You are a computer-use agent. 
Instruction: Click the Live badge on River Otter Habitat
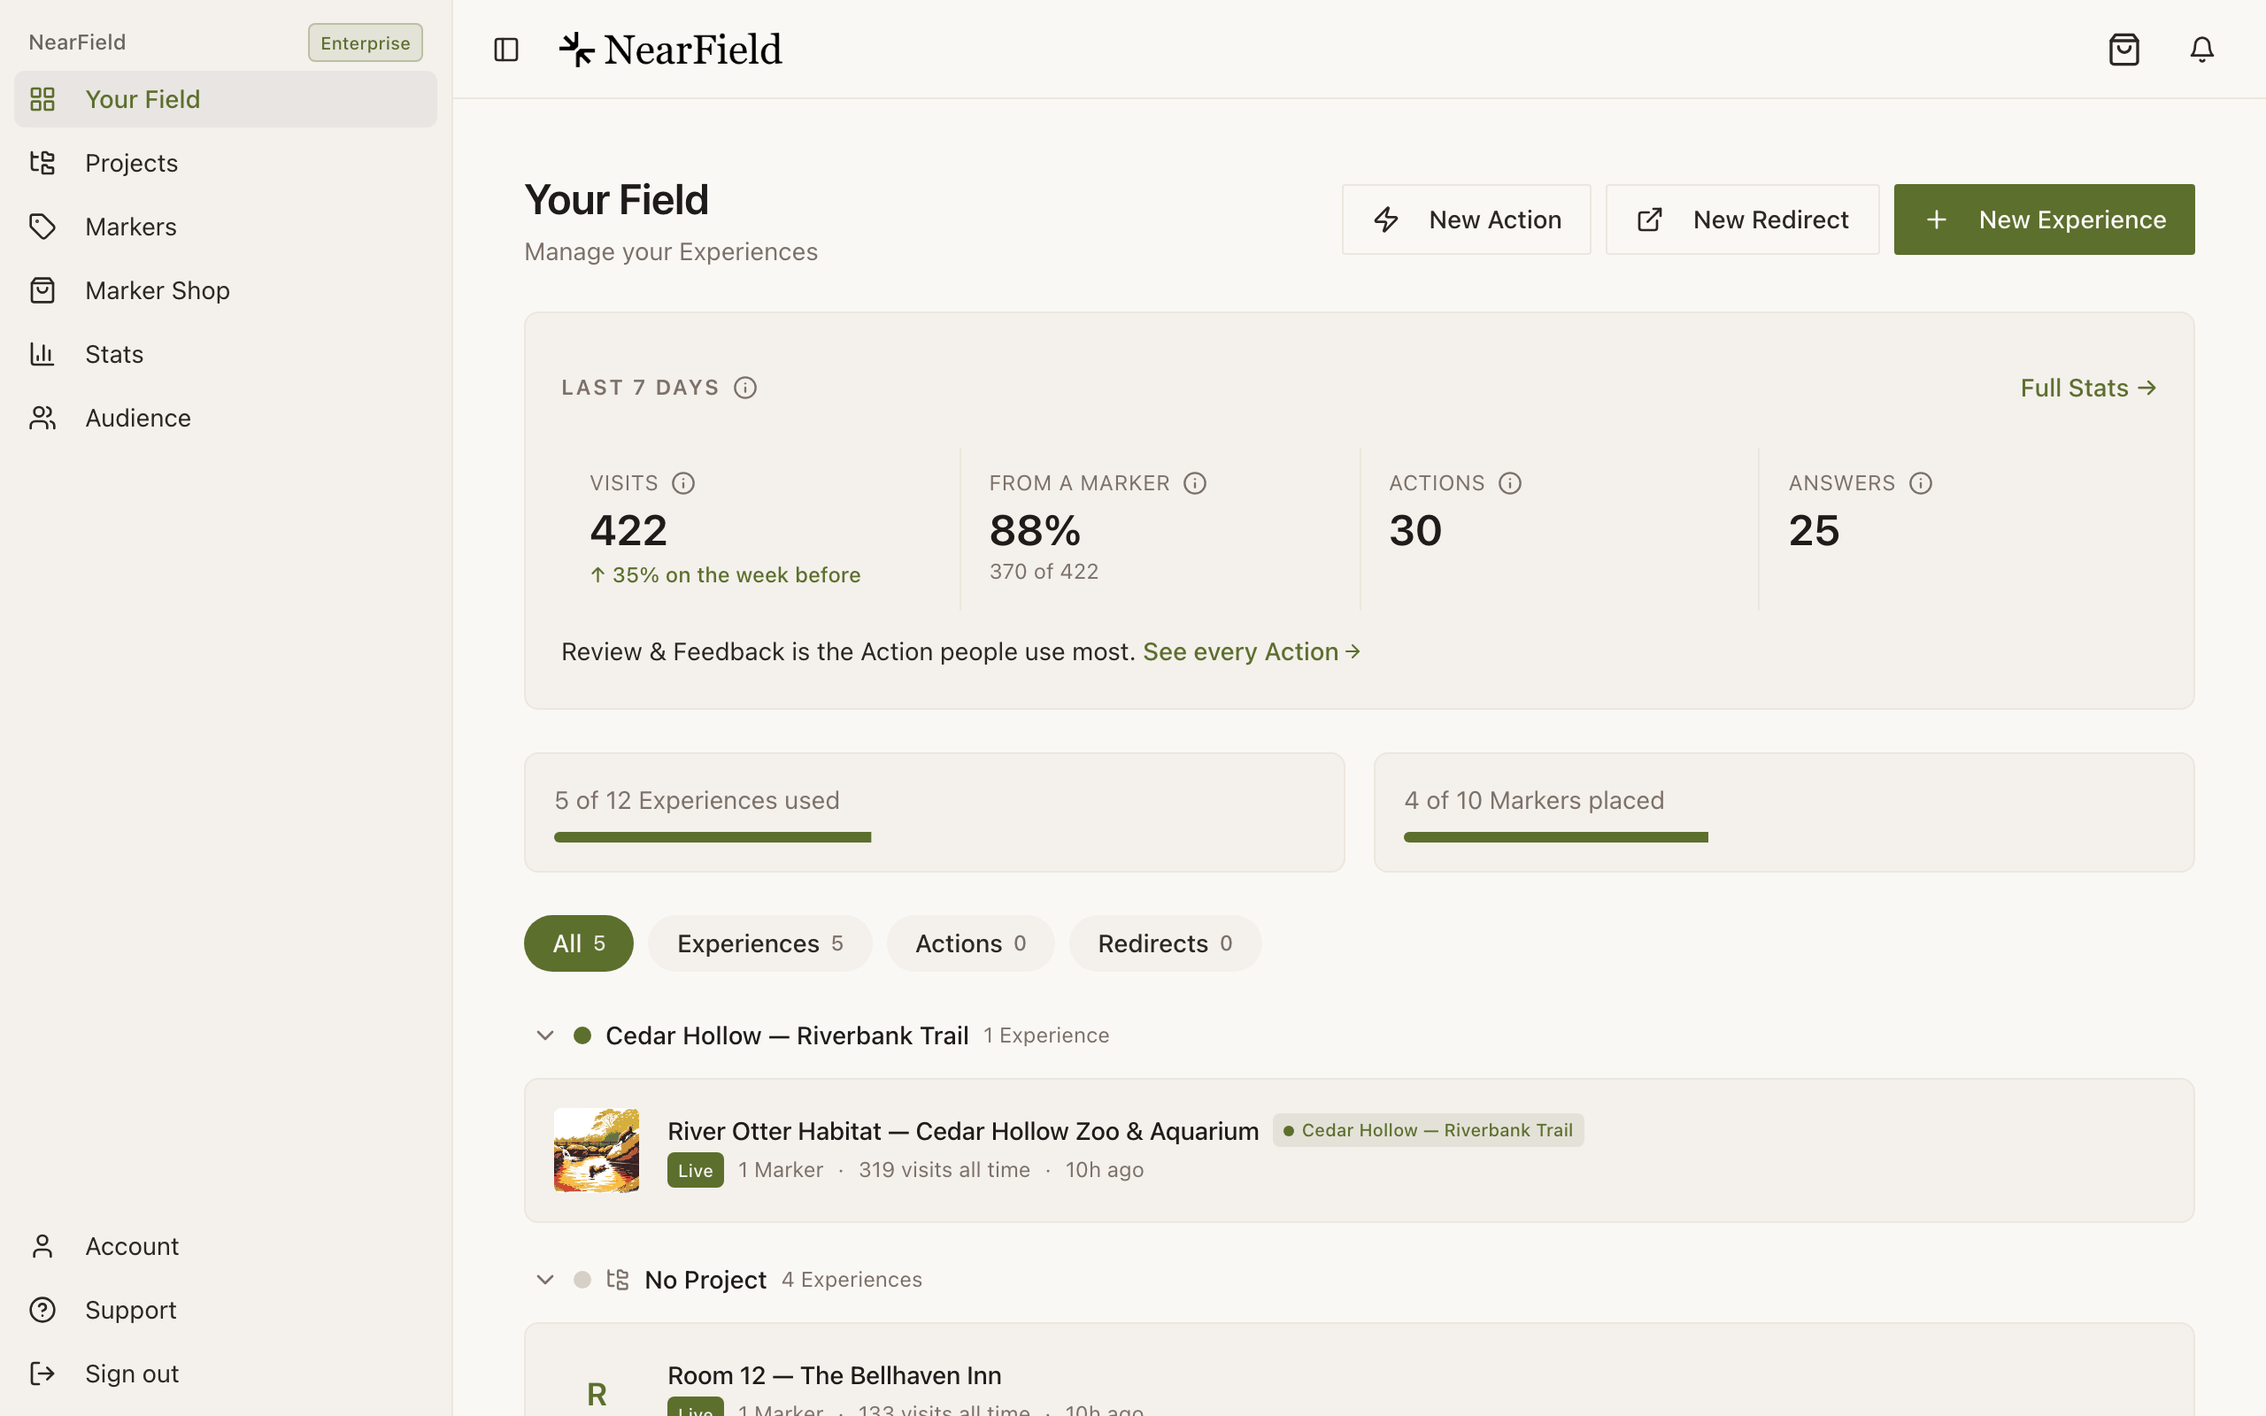pos(695,1170)
